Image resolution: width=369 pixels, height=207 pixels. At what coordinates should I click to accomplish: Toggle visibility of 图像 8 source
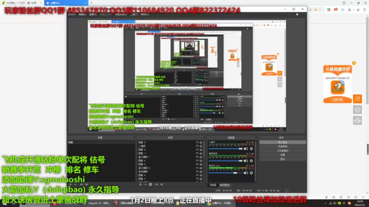[197, 150]
